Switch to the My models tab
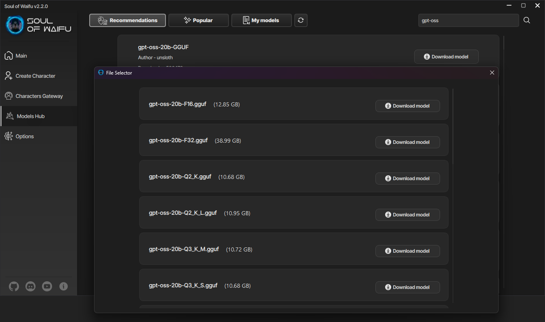The height and width of the screenshot is (322, 545). point(262,20)
